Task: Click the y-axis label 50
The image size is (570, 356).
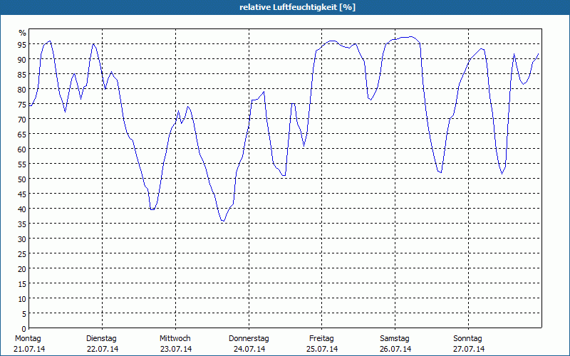Action: 22,179
